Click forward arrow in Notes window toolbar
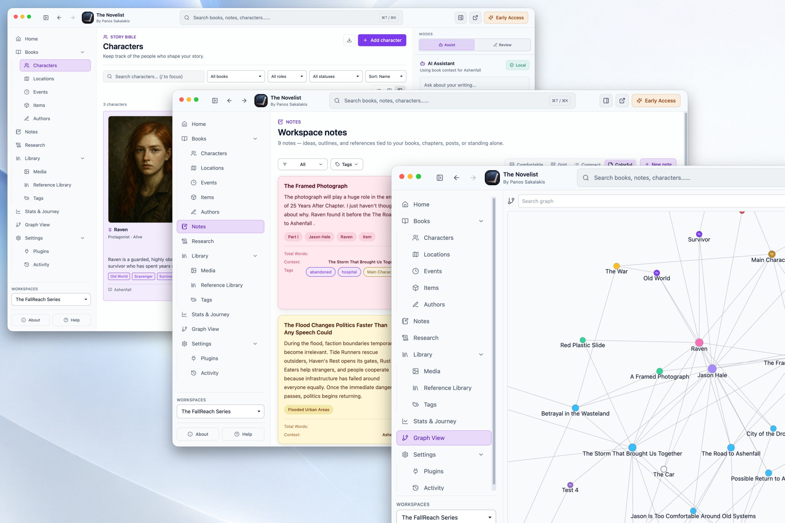Screen dimensions: 785x523 (x=244, y=100)
